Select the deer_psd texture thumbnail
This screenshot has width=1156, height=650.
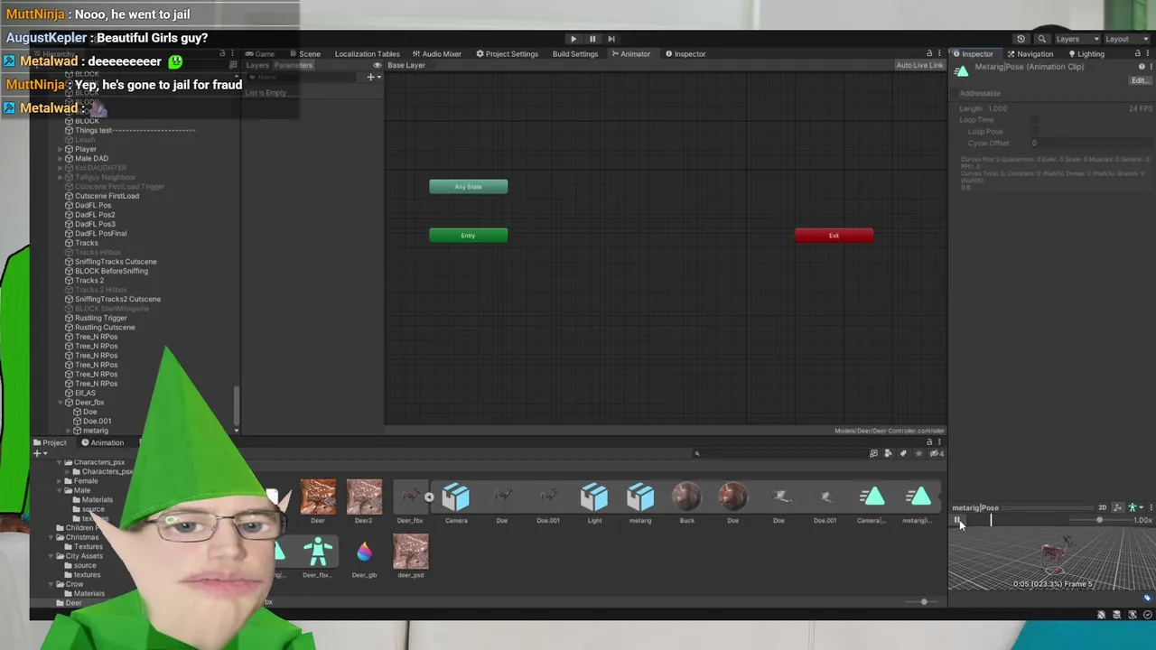(x=411, y=552)
